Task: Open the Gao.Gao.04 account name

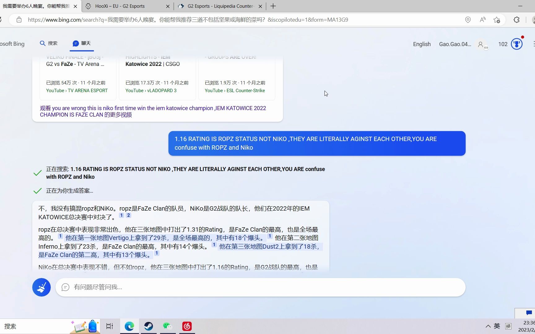Action: click(455, 44)
